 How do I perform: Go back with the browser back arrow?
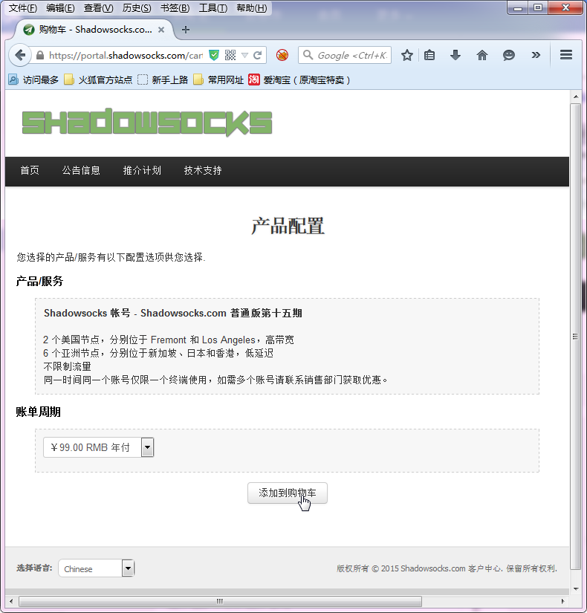pyautogui.click(x=20, y=55)
